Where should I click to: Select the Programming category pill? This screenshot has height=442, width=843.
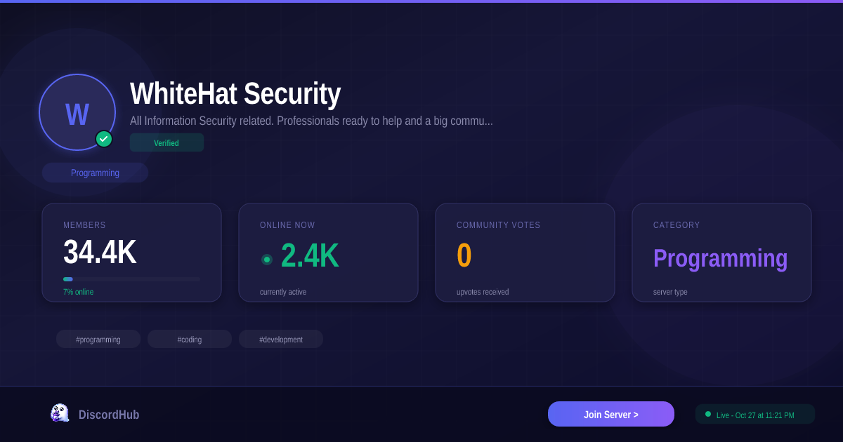tap(95, 173)
